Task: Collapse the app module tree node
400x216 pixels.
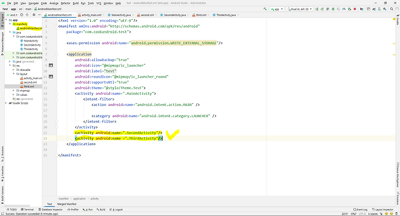Action: (6, 20)
